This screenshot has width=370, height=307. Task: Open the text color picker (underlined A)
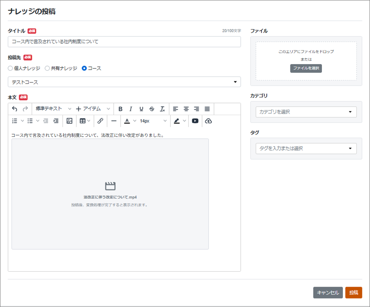tap(127, 121)
